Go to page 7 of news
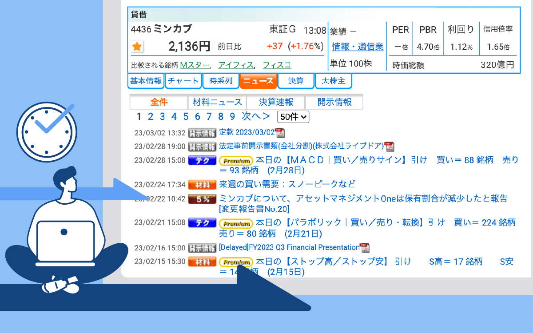This screenshot has height=333, width=533. [x=209, y=117]
